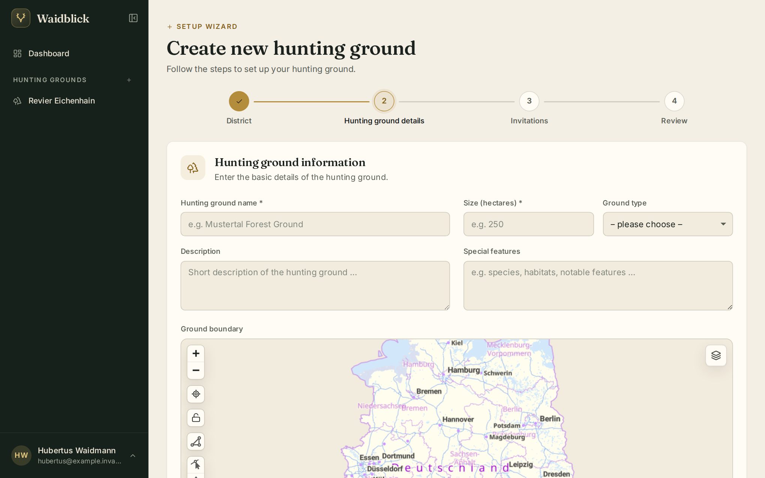Screen dimensions: 765x478
Task: Click the Hannover label on the map
Action: (x=458, y=419)
